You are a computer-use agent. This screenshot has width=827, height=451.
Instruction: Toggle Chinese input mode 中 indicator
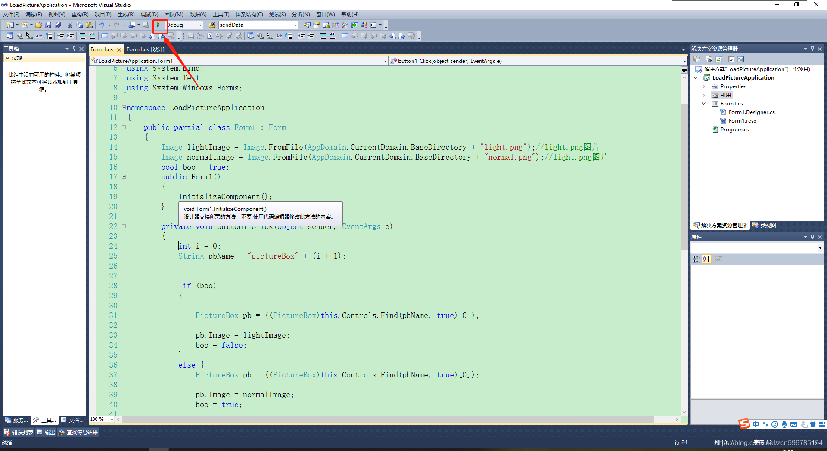click(756, 424)
